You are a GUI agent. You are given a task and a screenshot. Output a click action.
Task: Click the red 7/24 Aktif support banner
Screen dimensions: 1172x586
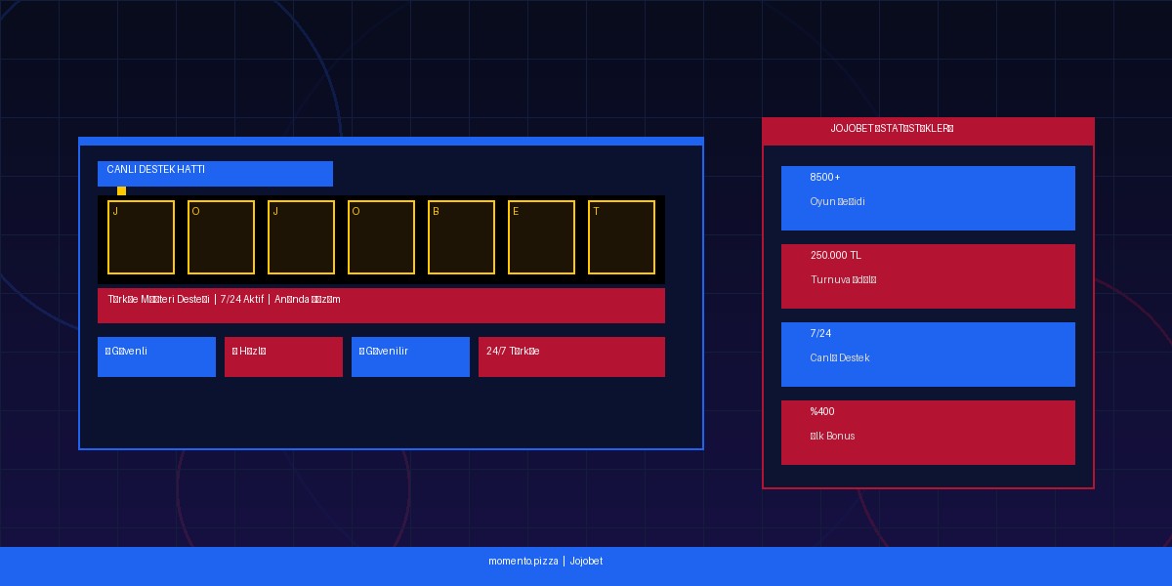point(381,306)
